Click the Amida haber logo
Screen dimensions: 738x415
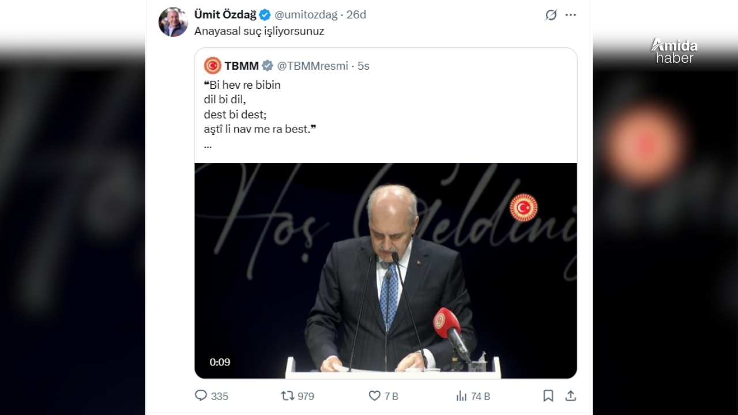(x=674, y=51)
